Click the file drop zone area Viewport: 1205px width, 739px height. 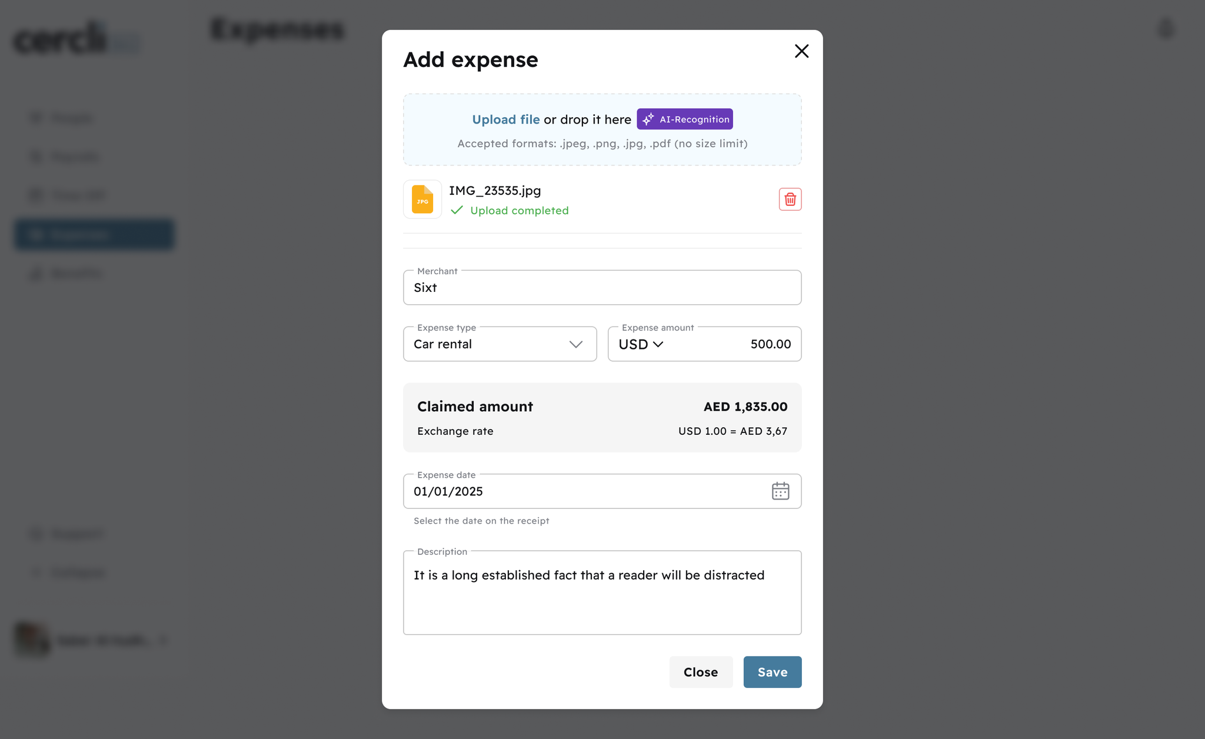pos(602,129)
